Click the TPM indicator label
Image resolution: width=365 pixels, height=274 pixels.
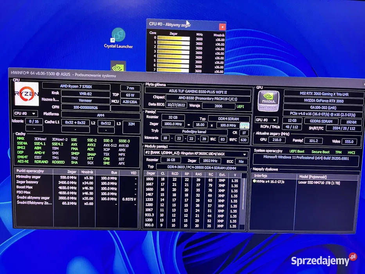click(339, 152)
